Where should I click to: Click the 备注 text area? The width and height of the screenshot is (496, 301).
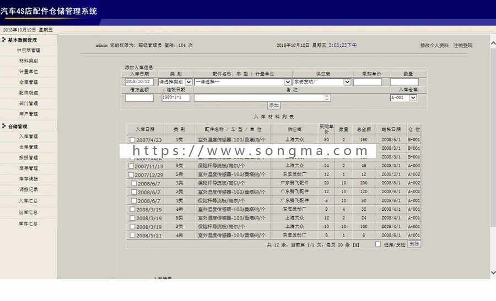[x=262, y=97]
